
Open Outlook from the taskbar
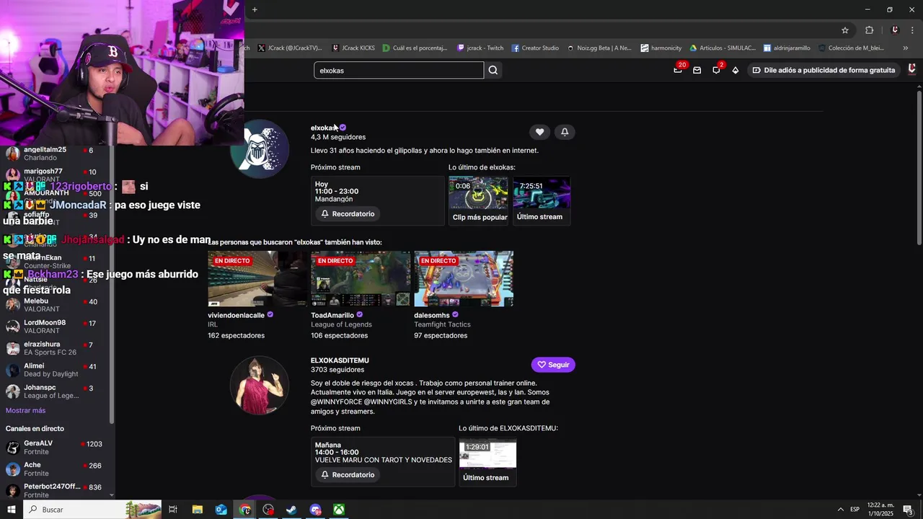coord(221,510)
